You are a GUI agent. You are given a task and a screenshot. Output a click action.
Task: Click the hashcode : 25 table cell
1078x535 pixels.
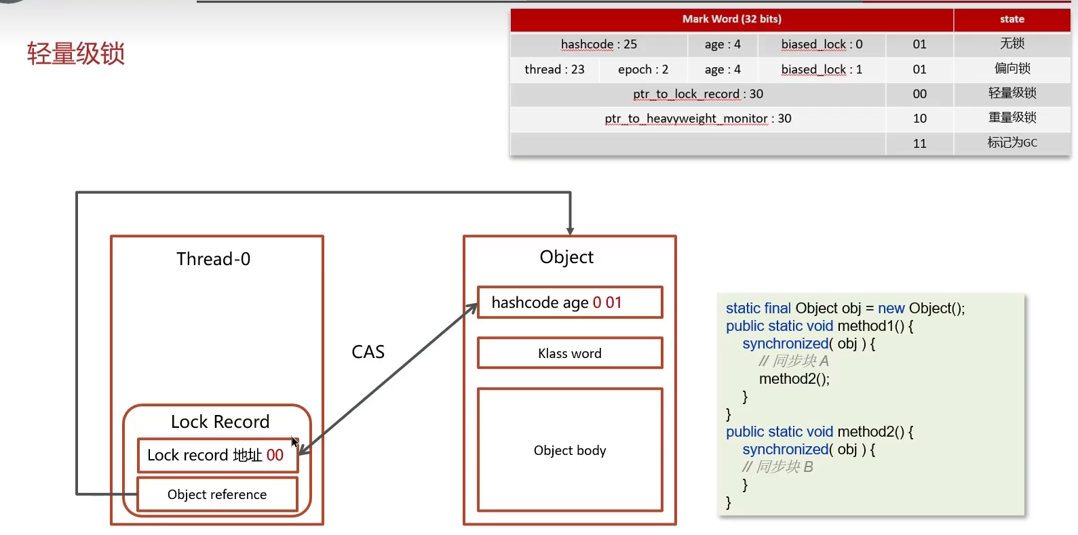pos(598,44)
